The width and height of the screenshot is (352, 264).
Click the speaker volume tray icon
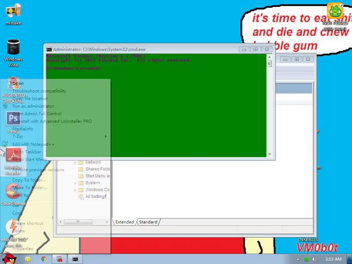(x=315, y=259)
